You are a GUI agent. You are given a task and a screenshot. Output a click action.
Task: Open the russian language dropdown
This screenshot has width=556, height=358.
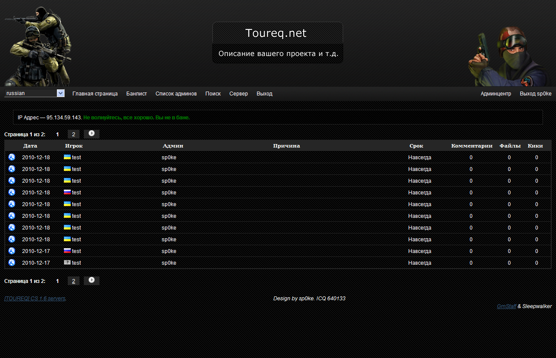[x=34, y=93]
